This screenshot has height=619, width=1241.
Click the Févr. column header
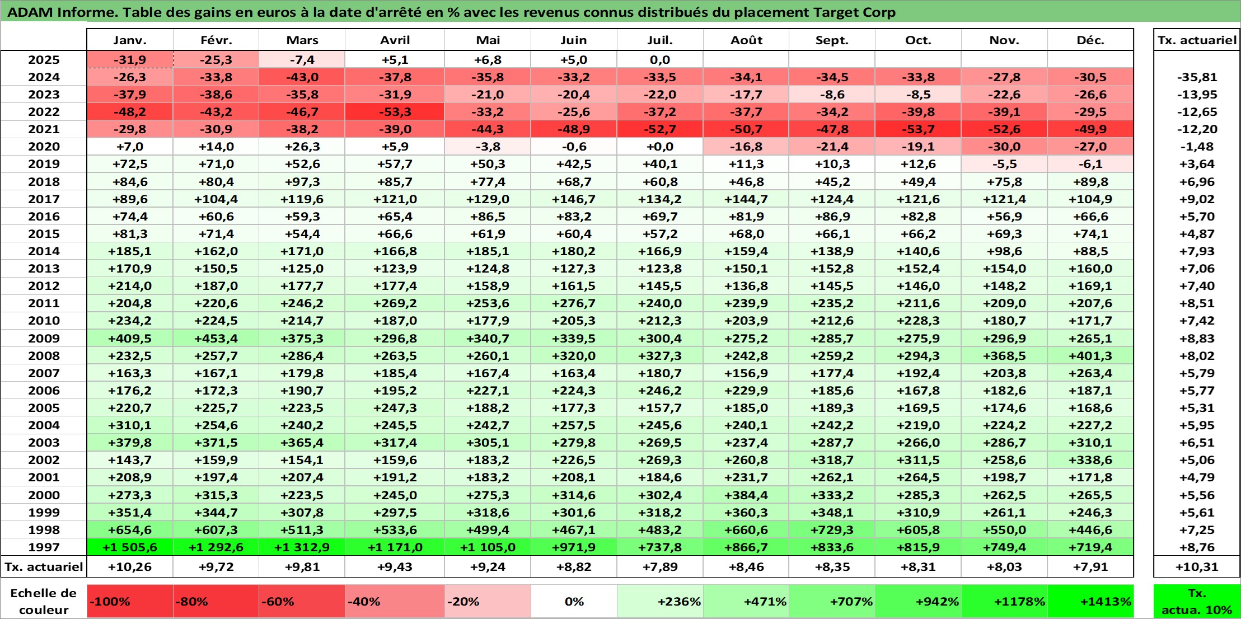tap(216, 40)
